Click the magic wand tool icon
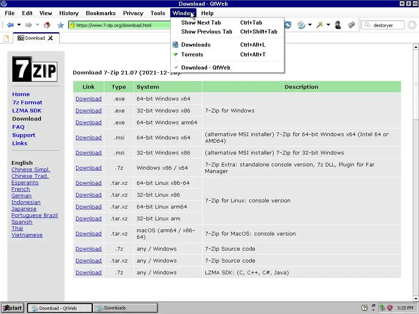Image resolution: width=419 pixels, height=314 pixels. pyautogui.click(x=320, y=25)
